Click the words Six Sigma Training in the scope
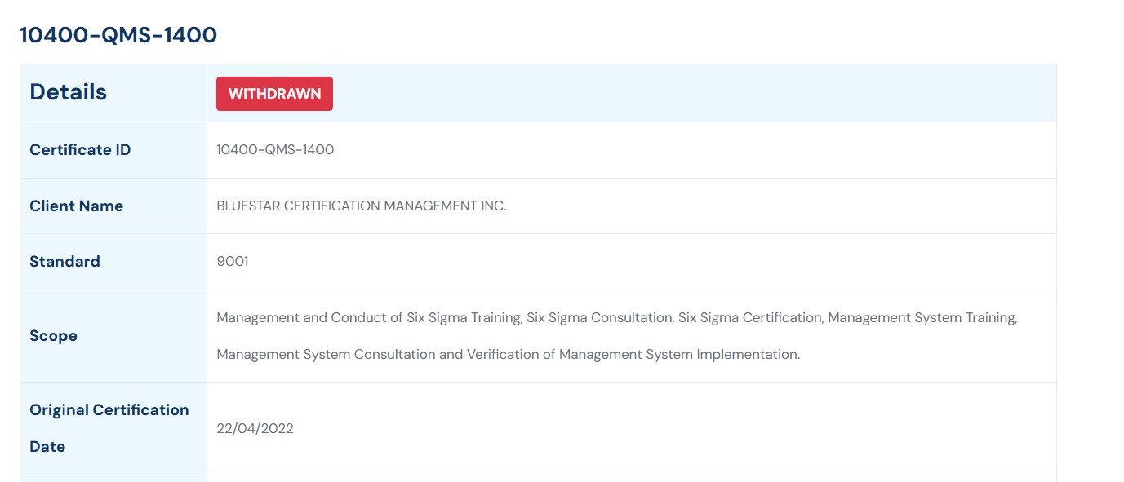This screenshot has height=482, width=1124. [464, 318]
